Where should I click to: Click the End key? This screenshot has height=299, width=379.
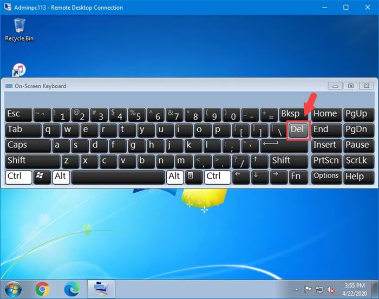(326, 131)
